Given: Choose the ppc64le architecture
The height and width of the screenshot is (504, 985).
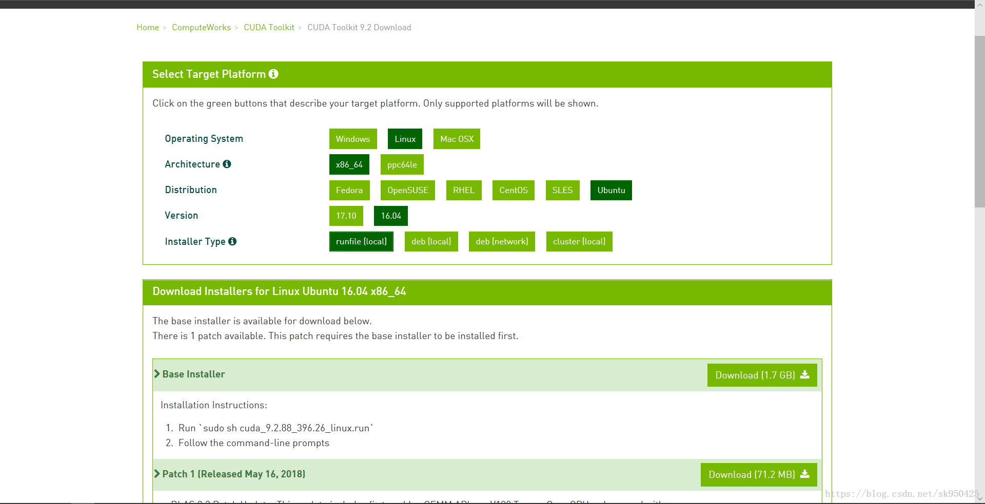Looking at the screenshot, I should (x=402, y=164).
